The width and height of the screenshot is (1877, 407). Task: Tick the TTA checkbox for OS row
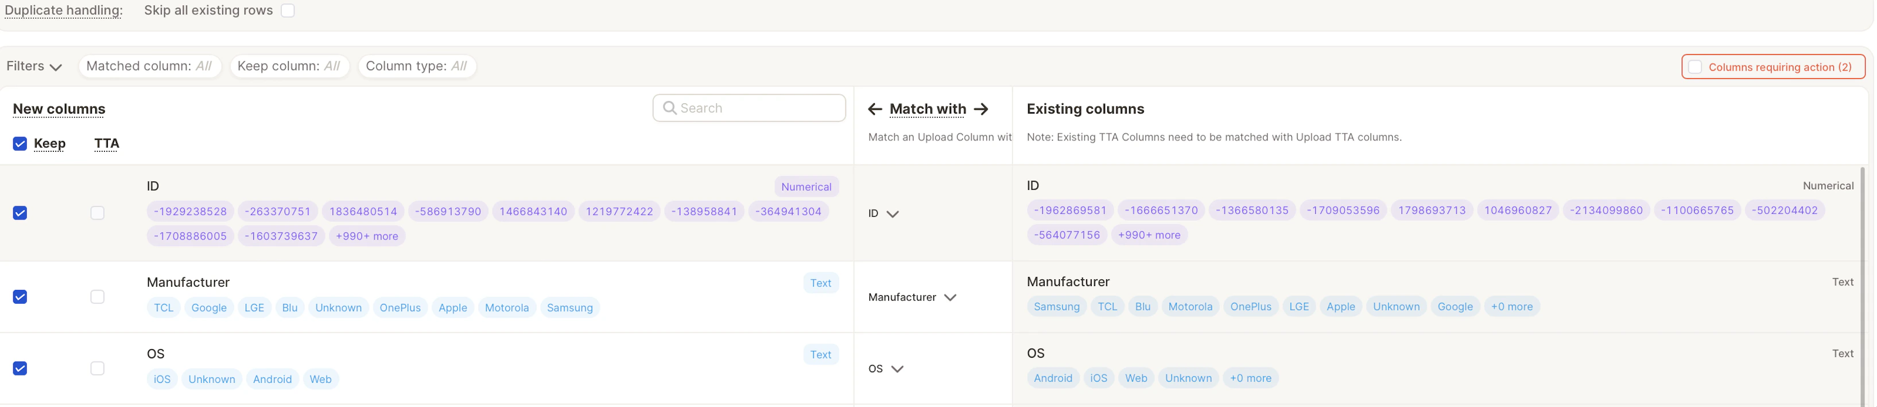98,369
